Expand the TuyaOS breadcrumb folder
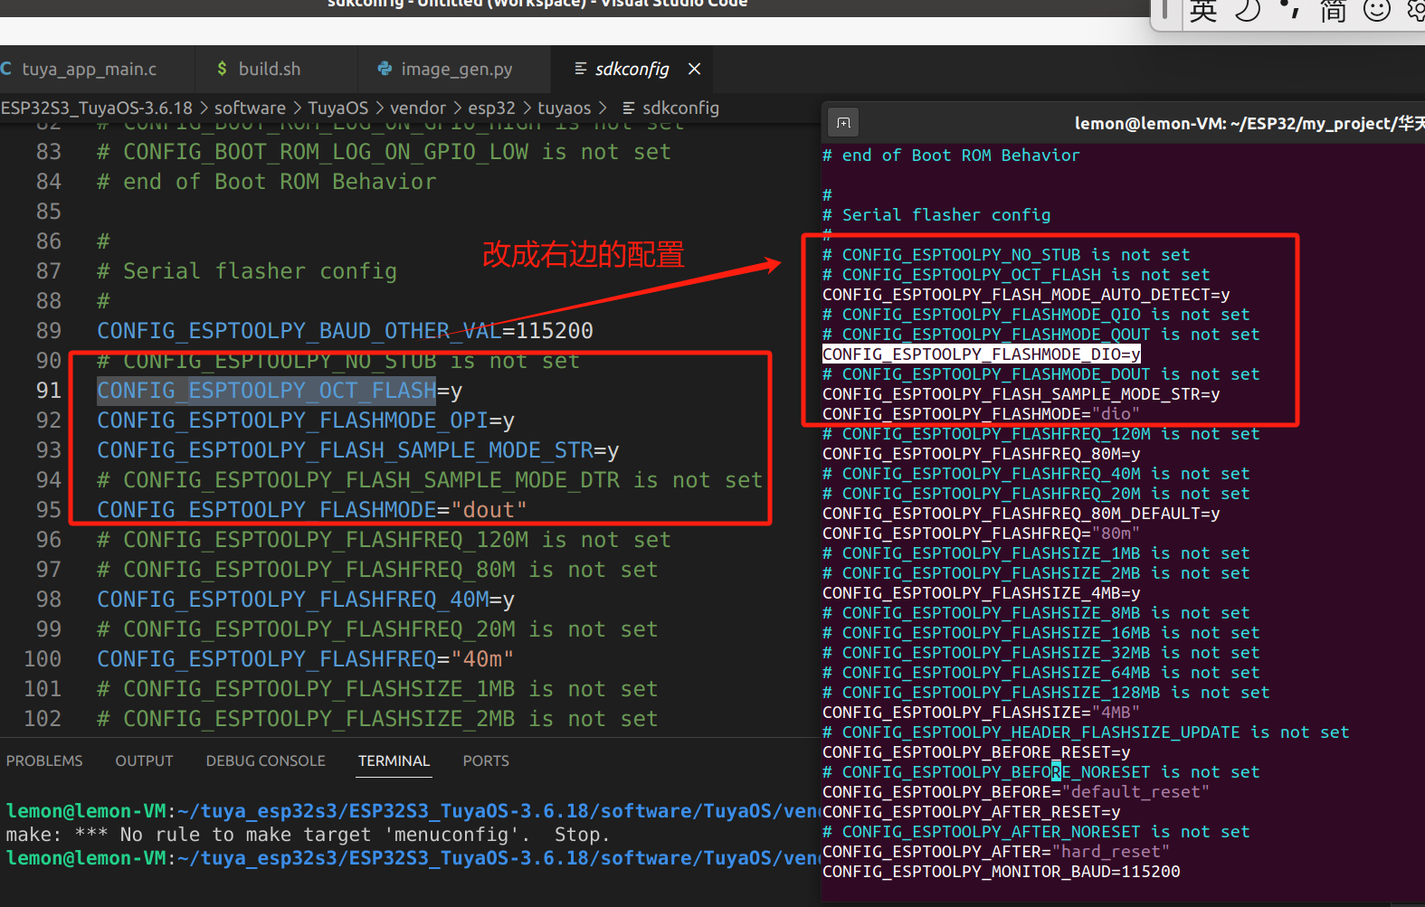The height and width of the screenshot is (907, 1425). click(337, 108)
